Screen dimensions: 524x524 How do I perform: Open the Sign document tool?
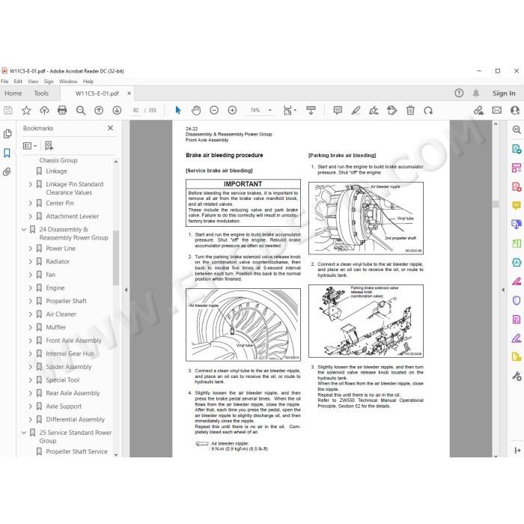click(x=374, y=110)
